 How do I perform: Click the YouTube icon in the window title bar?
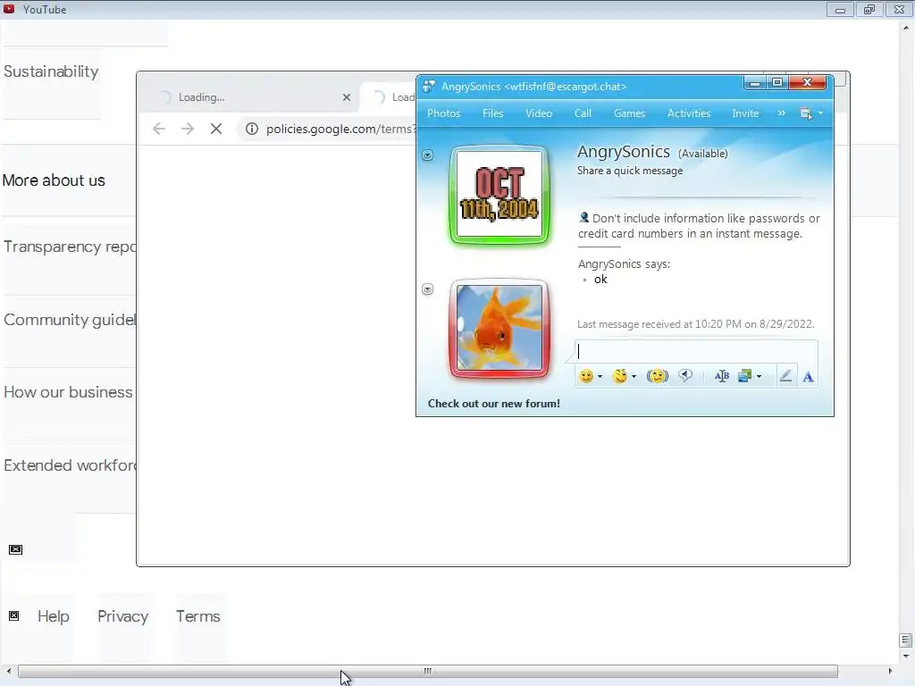pos(9,9)
